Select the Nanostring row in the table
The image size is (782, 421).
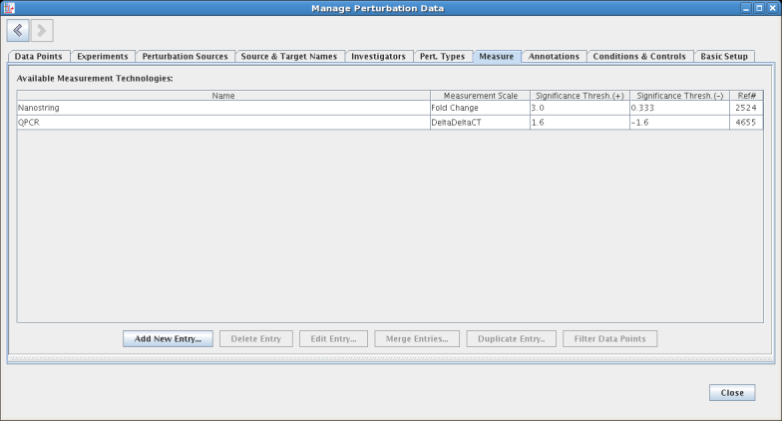tap(222, 107)
